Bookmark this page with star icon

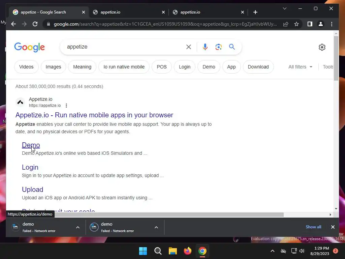tap(296, 24)
